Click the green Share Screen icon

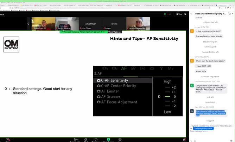[x=108, y=140]
